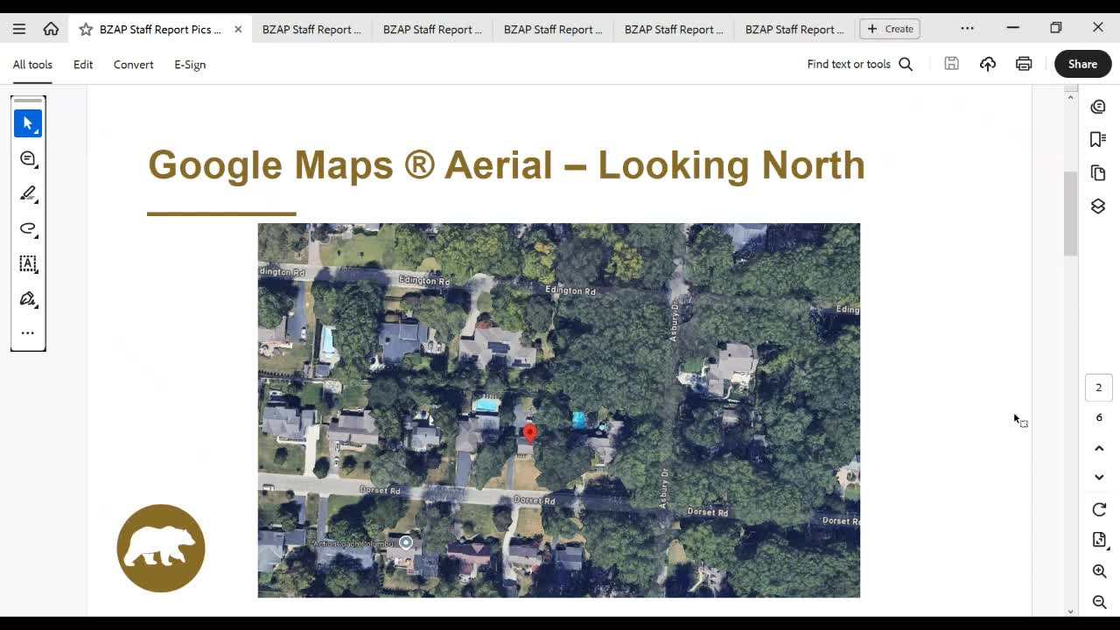Screen dimensions: 1120x630
Task: Switch to the fifth BZAP Staff Report tab
Action: click(x=674, y=29)
